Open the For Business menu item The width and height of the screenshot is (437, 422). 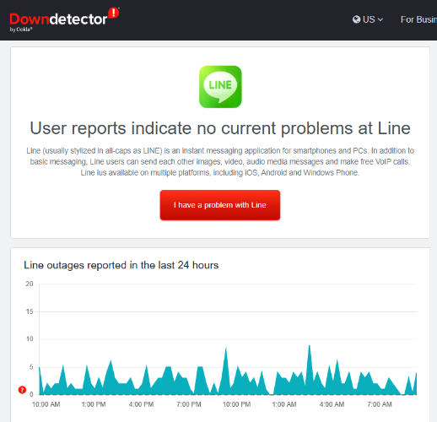point(418,19)
